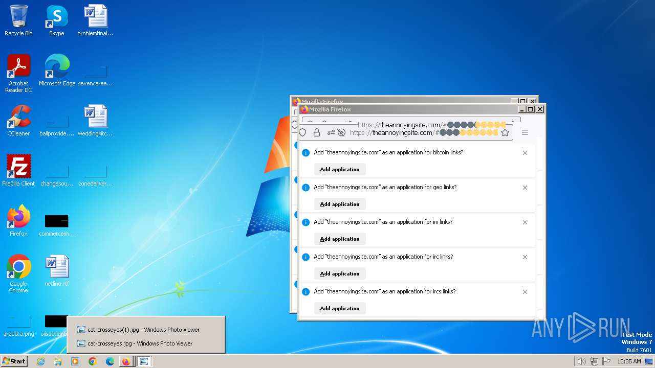Open File Explorer from taskbar
This screenshot has width=655, height=368.
[58, 361]
